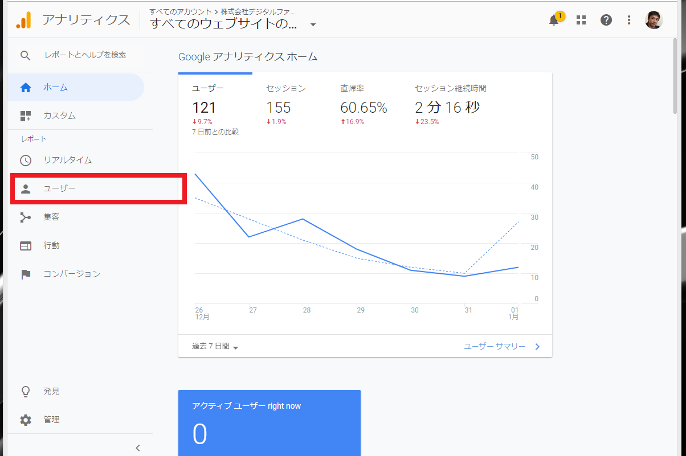Open the notifications bell
The image size is (686, 456).
pos(554,20)
